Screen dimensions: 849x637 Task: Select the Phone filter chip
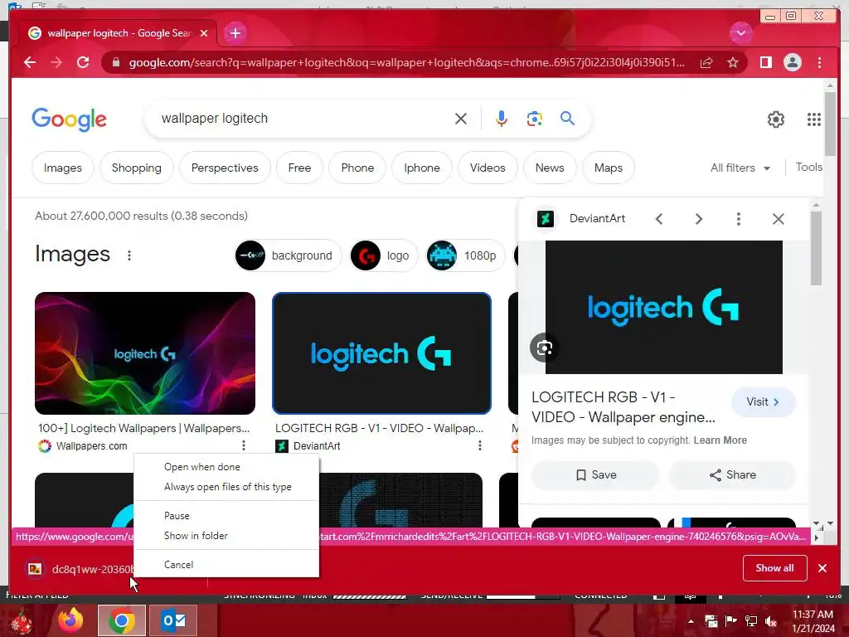[357, 168]
